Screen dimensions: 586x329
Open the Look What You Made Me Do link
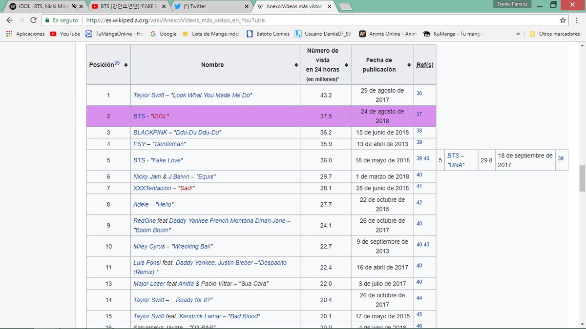[212, 95]
